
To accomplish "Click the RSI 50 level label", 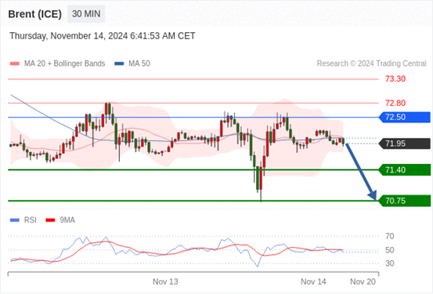I will point(390,250).
